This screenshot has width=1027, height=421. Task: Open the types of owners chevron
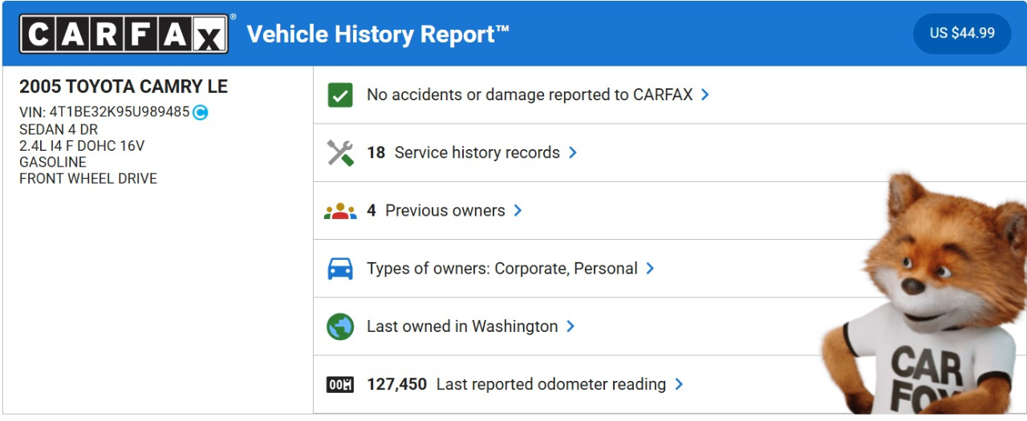coord(651,269)
